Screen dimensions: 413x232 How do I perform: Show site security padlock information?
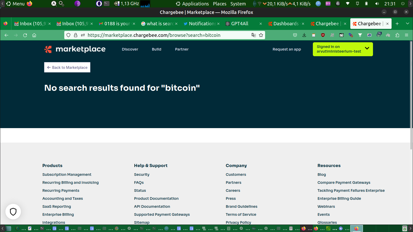coord(76,35)
